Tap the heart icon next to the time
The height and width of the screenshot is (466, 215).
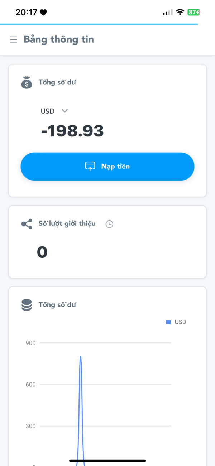tap(43, 13)
